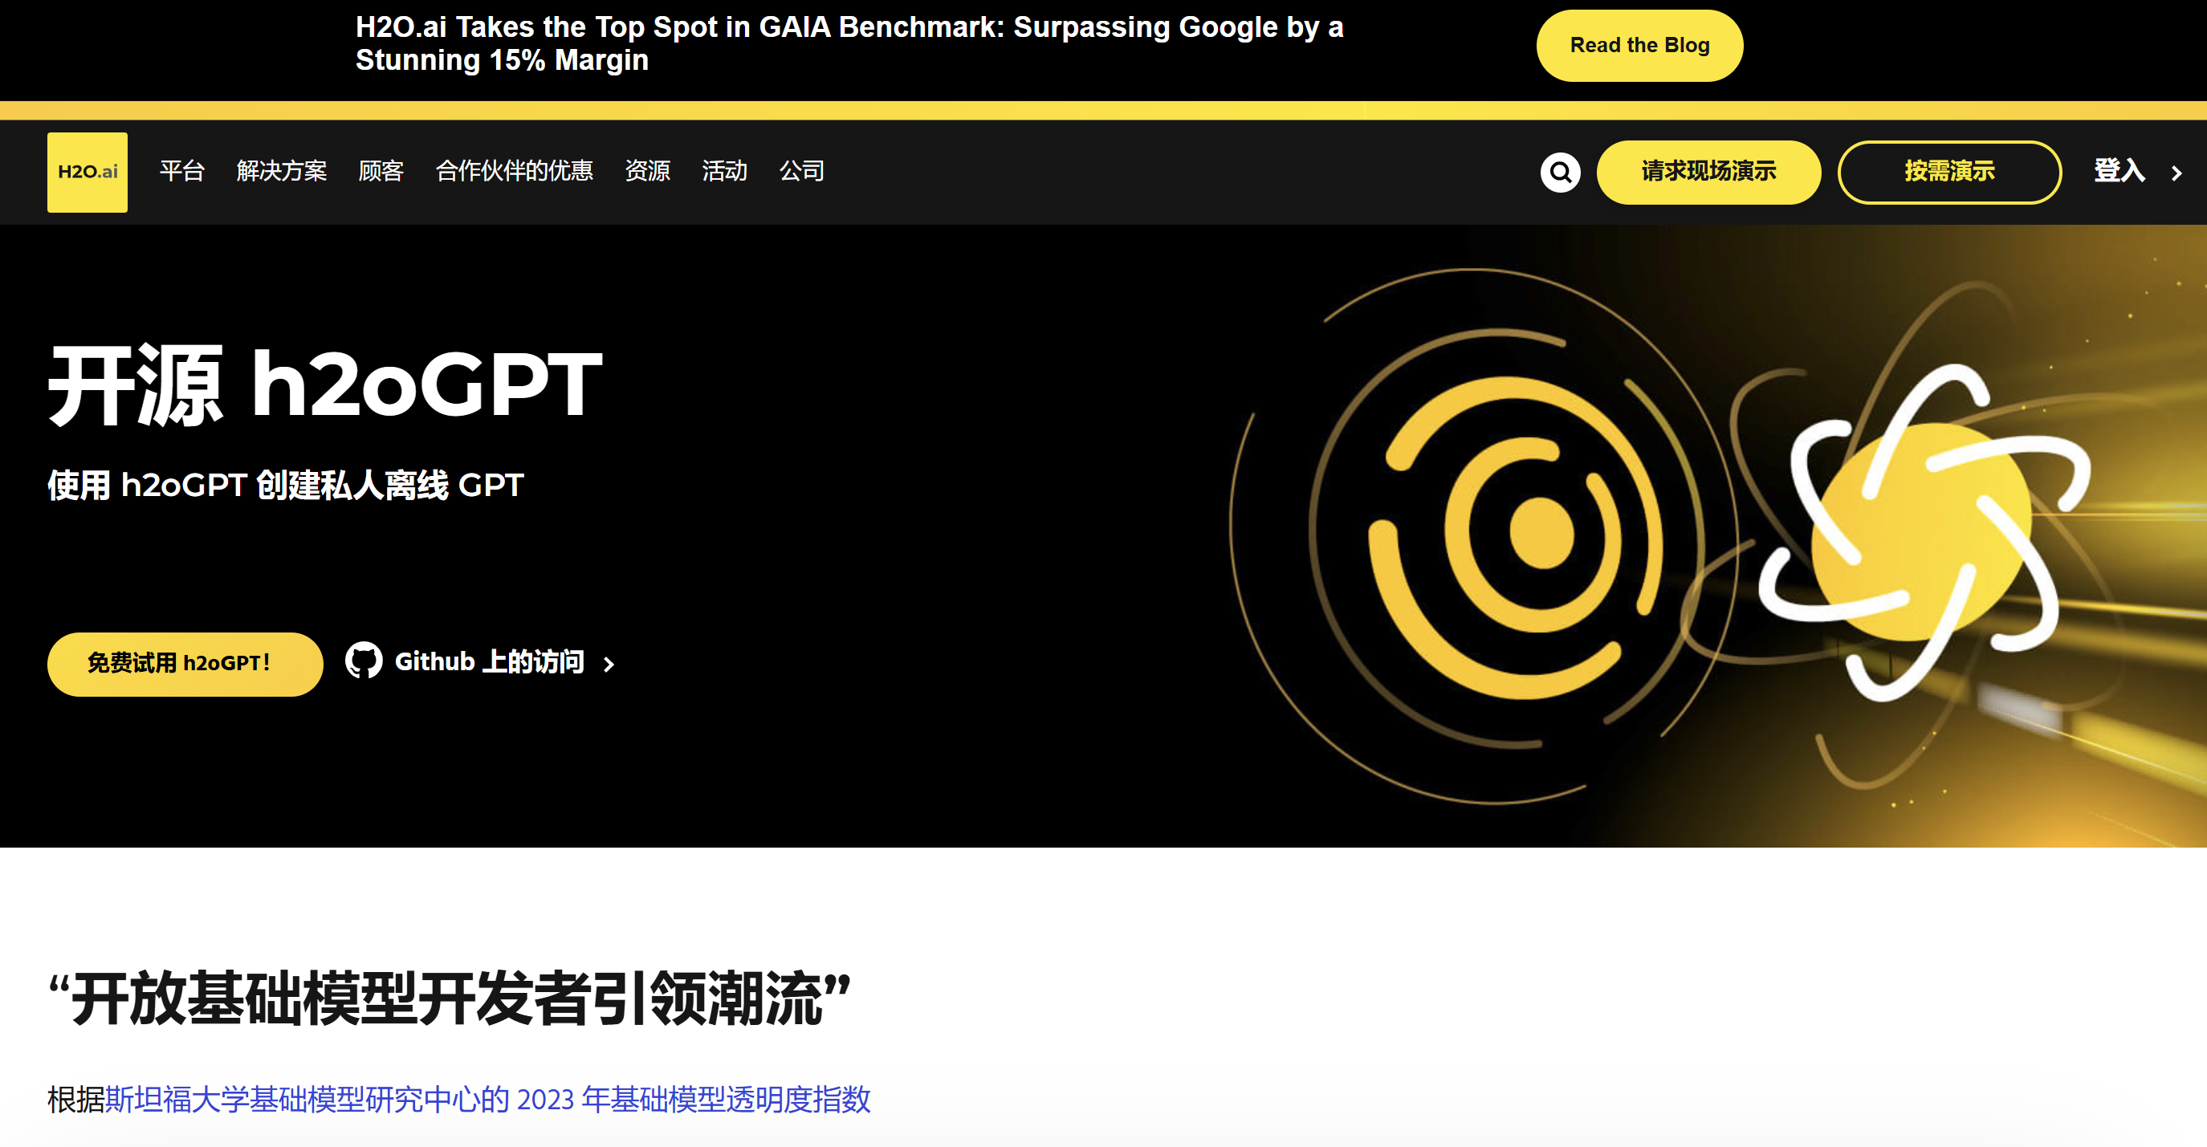This screenshot has width=2207, height=1147.
Task: Click the 登入 login link
Action: click(x=2119, y=170)
